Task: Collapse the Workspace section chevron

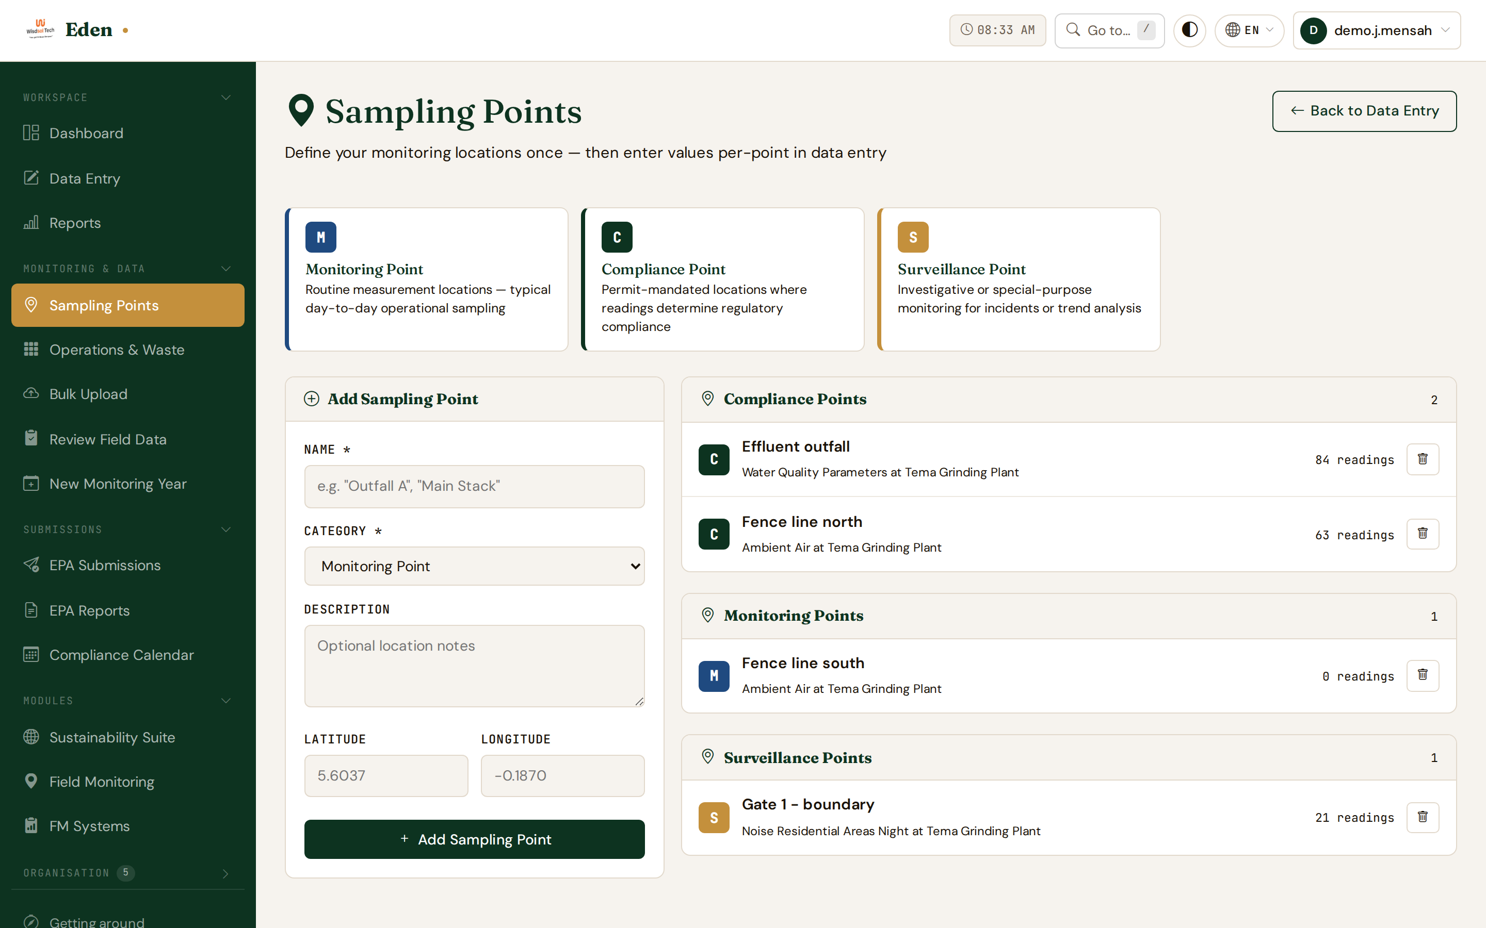Action: click(226, 97)
